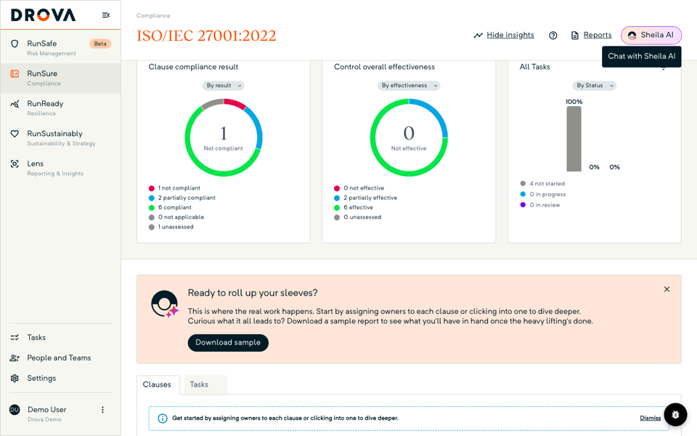Click the clause compliance donut chart center

point(224,138)
